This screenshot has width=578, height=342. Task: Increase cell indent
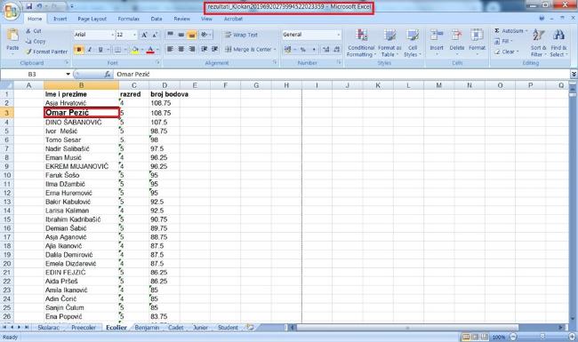(x=215, y=50)
